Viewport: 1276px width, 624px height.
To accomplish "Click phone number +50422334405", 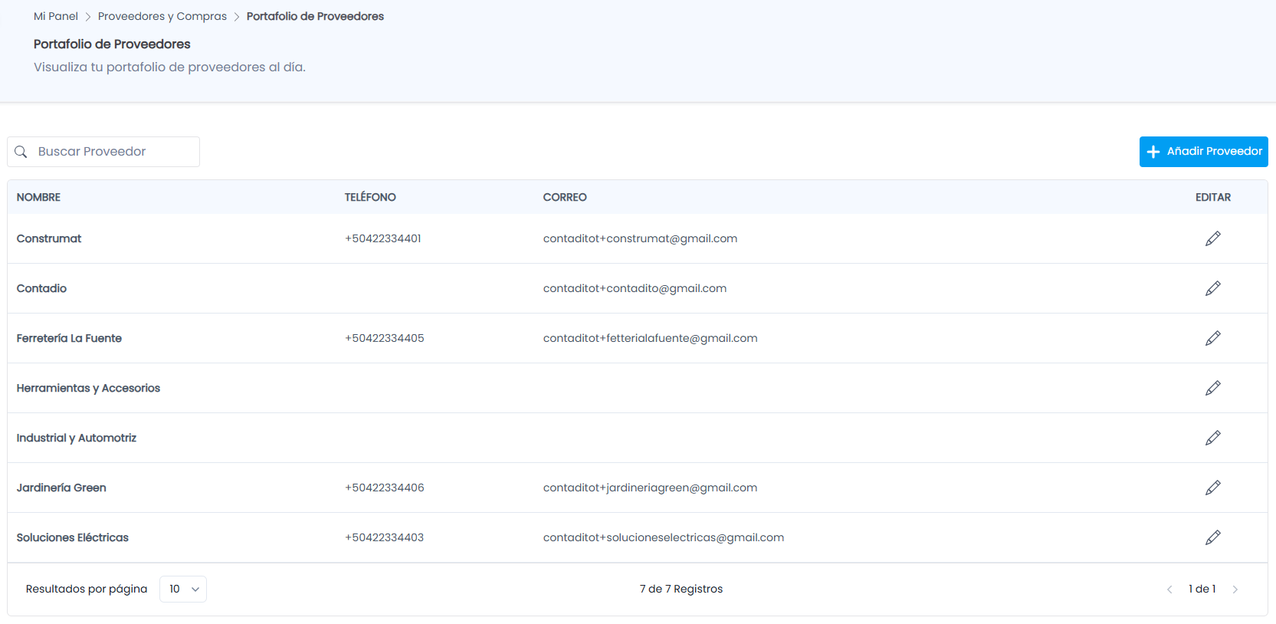I will [385, 338].
